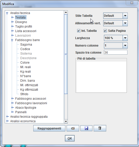139x147 pixels.
Task: Select the Kg ottimizzati tree item
Action: click(29, 90)
